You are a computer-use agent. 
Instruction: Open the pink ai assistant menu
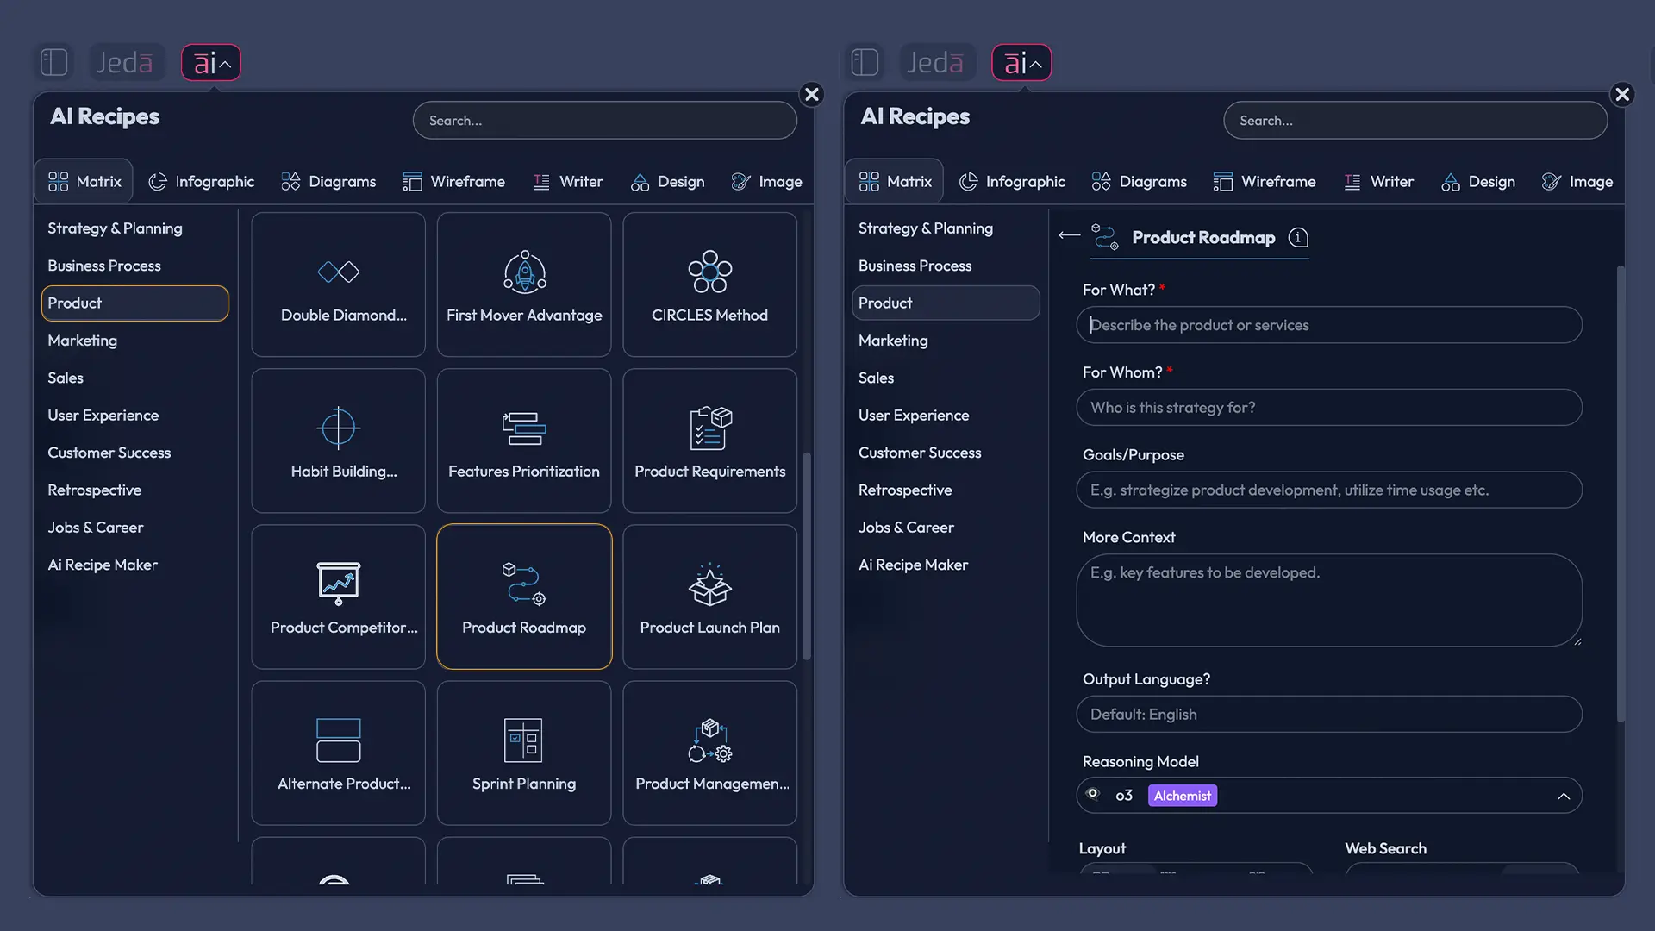209,62
